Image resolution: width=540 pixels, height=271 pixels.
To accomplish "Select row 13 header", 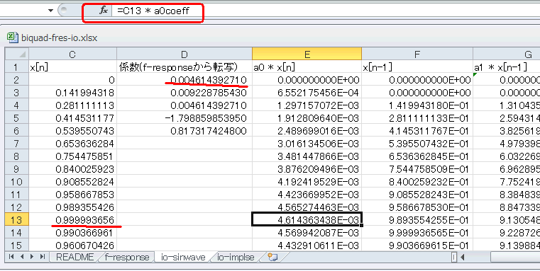I will pyautogui.click(x=17, y=220).
